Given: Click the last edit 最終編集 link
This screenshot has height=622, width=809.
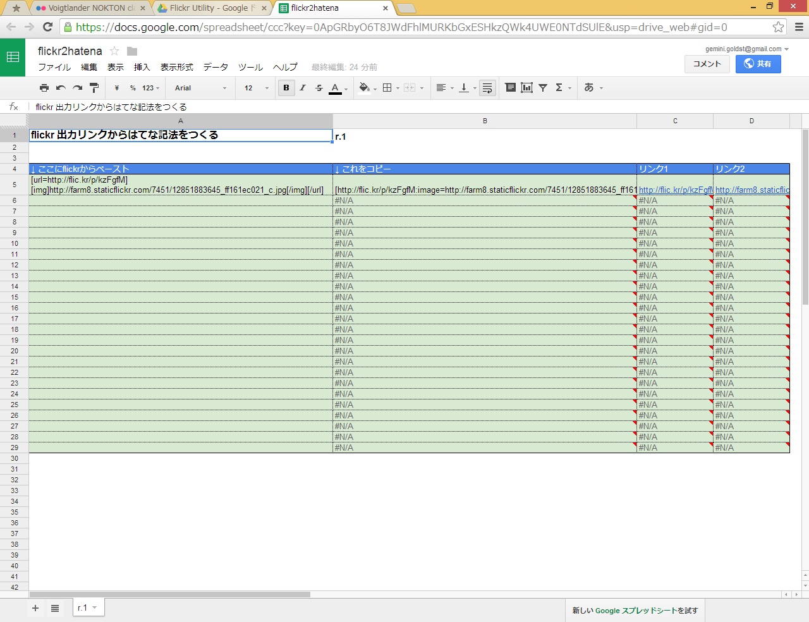Looking at the screenshot, I should (x=344, y=67).
